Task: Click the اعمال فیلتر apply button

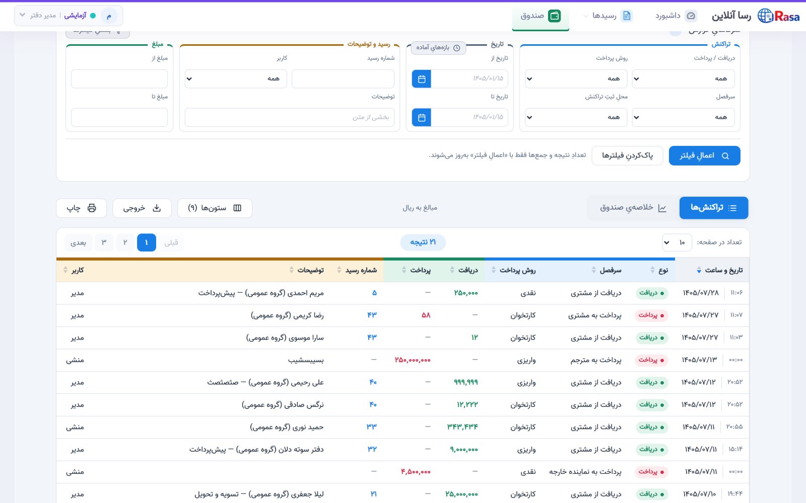Action: coord(704,156)
